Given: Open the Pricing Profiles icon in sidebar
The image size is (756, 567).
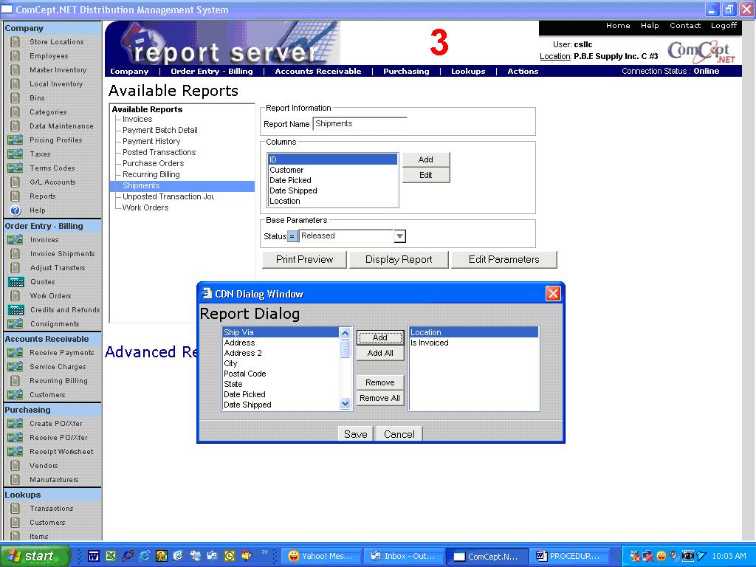Looking at the screenshot, I should tap(15, 140).
